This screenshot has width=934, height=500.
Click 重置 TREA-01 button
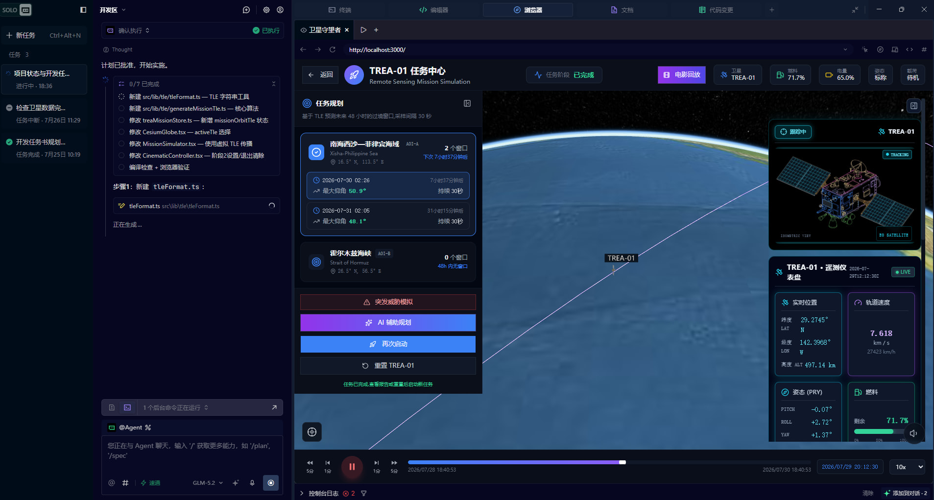[388, 365]
